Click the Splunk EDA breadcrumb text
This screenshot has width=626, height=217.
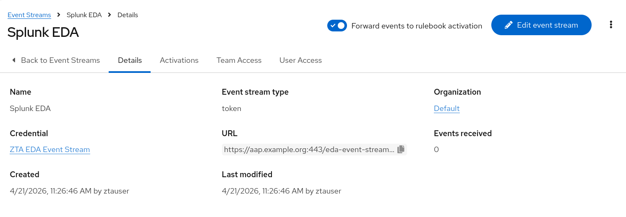[84, 15]
